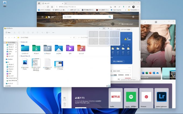This screenshot has width=183, height=114.
Task: Expand the Explorer address bar history chevron
Action: (71, 38)
